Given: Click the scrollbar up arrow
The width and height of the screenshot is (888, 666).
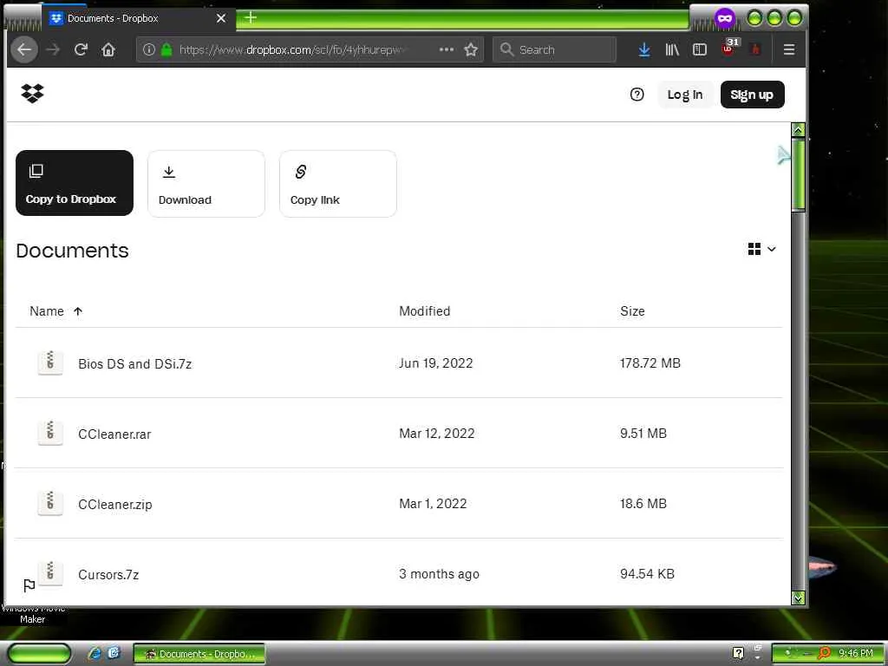Looking at the screenshot, I should [x=798, y=130].
